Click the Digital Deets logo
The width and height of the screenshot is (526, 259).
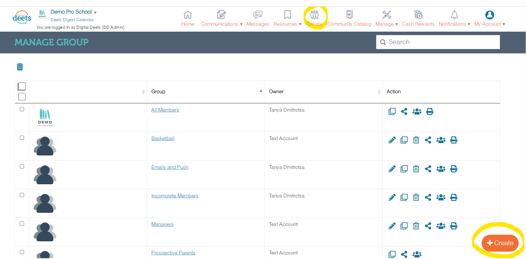(x=22, y=18)
